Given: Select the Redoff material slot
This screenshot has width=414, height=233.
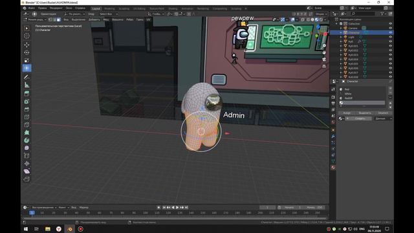Looking at the screenshot, I should coord(362,98).
